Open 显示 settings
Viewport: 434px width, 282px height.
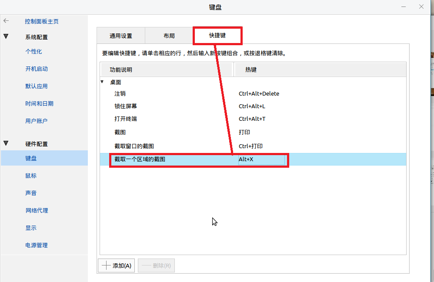tap(31, 228)
